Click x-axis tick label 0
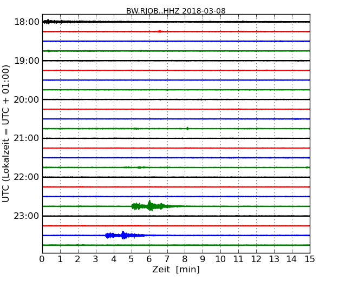Screen dimensions: 352x281 [42, 259]
